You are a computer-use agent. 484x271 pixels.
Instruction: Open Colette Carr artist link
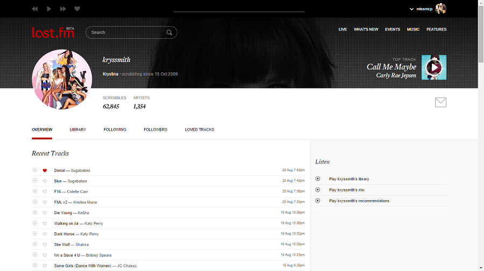pyautogui.click(x=77, y=192)
